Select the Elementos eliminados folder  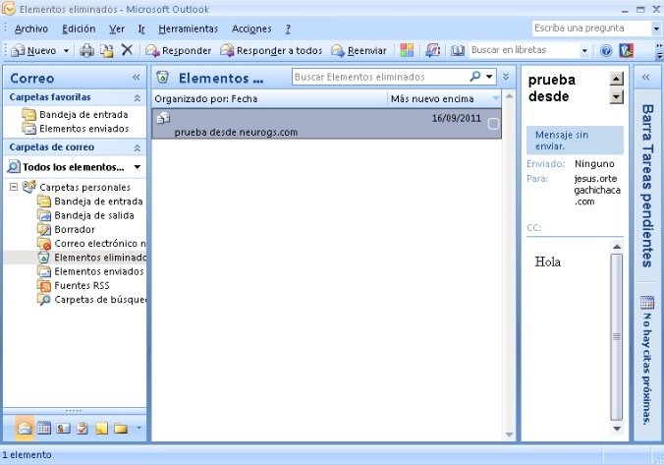91,258
